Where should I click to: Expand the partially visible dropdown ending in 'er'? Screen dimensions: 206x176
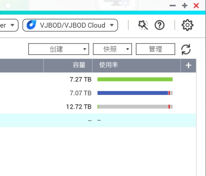point(9,25)
